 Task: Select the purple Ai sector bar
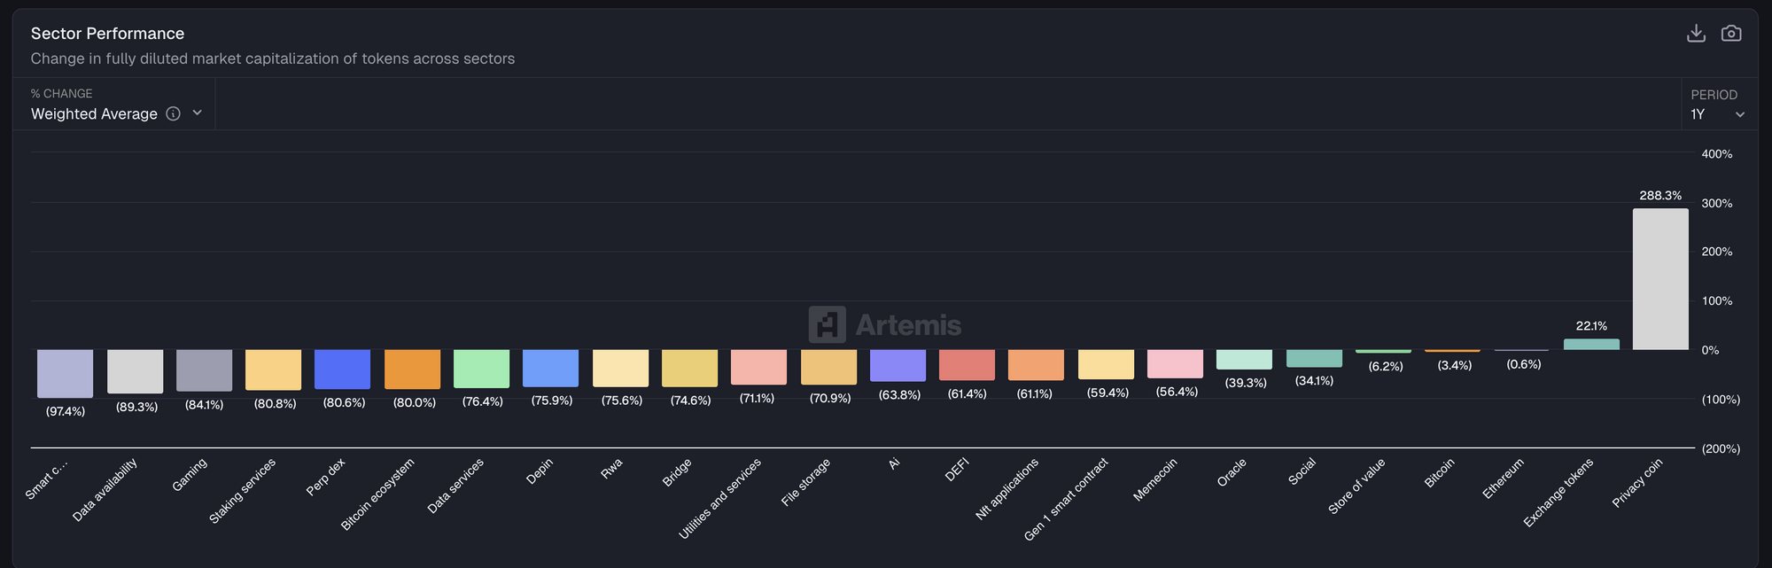click(898, 365)
